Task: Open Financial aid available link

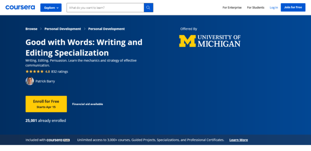Action: [87, 104]
